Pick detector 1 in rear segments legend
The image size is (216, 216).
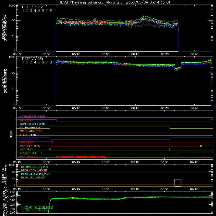(23, 62)
